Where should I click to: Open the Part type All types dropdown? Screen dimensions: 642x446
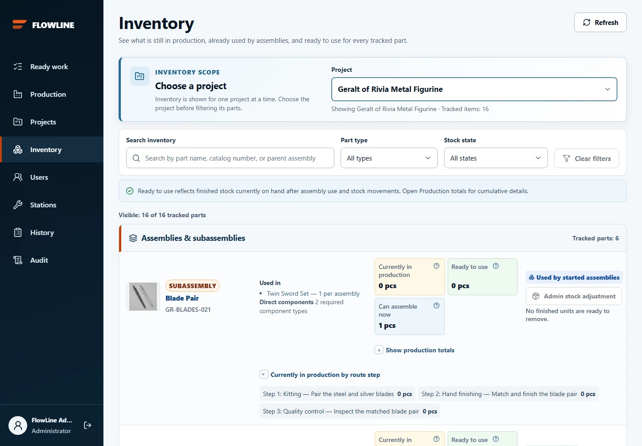point(389,158)
